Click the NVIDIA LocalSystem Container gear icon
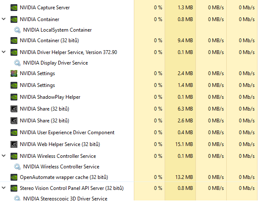Screen dimensions: 274x203 click(17, 30)
